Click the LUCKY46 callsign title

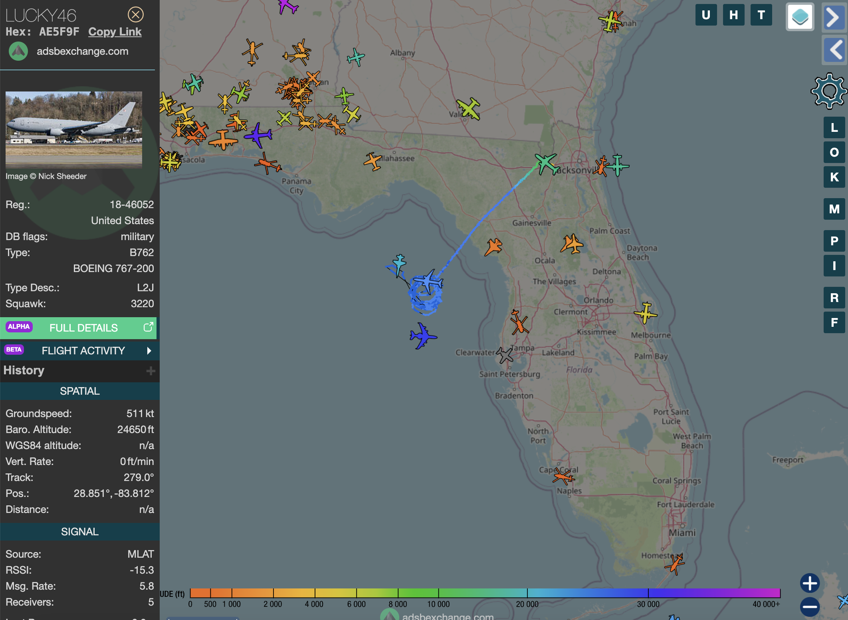(41, 16)
